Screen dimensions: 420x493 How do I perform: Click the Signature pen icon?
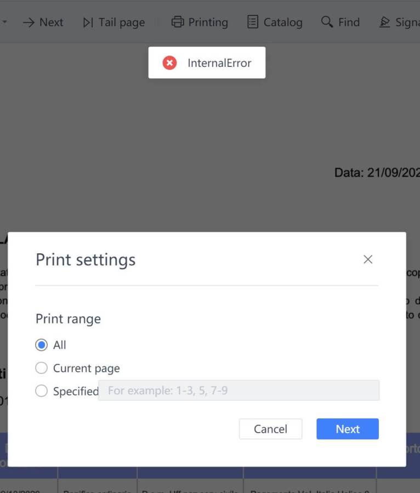(385, 22)
